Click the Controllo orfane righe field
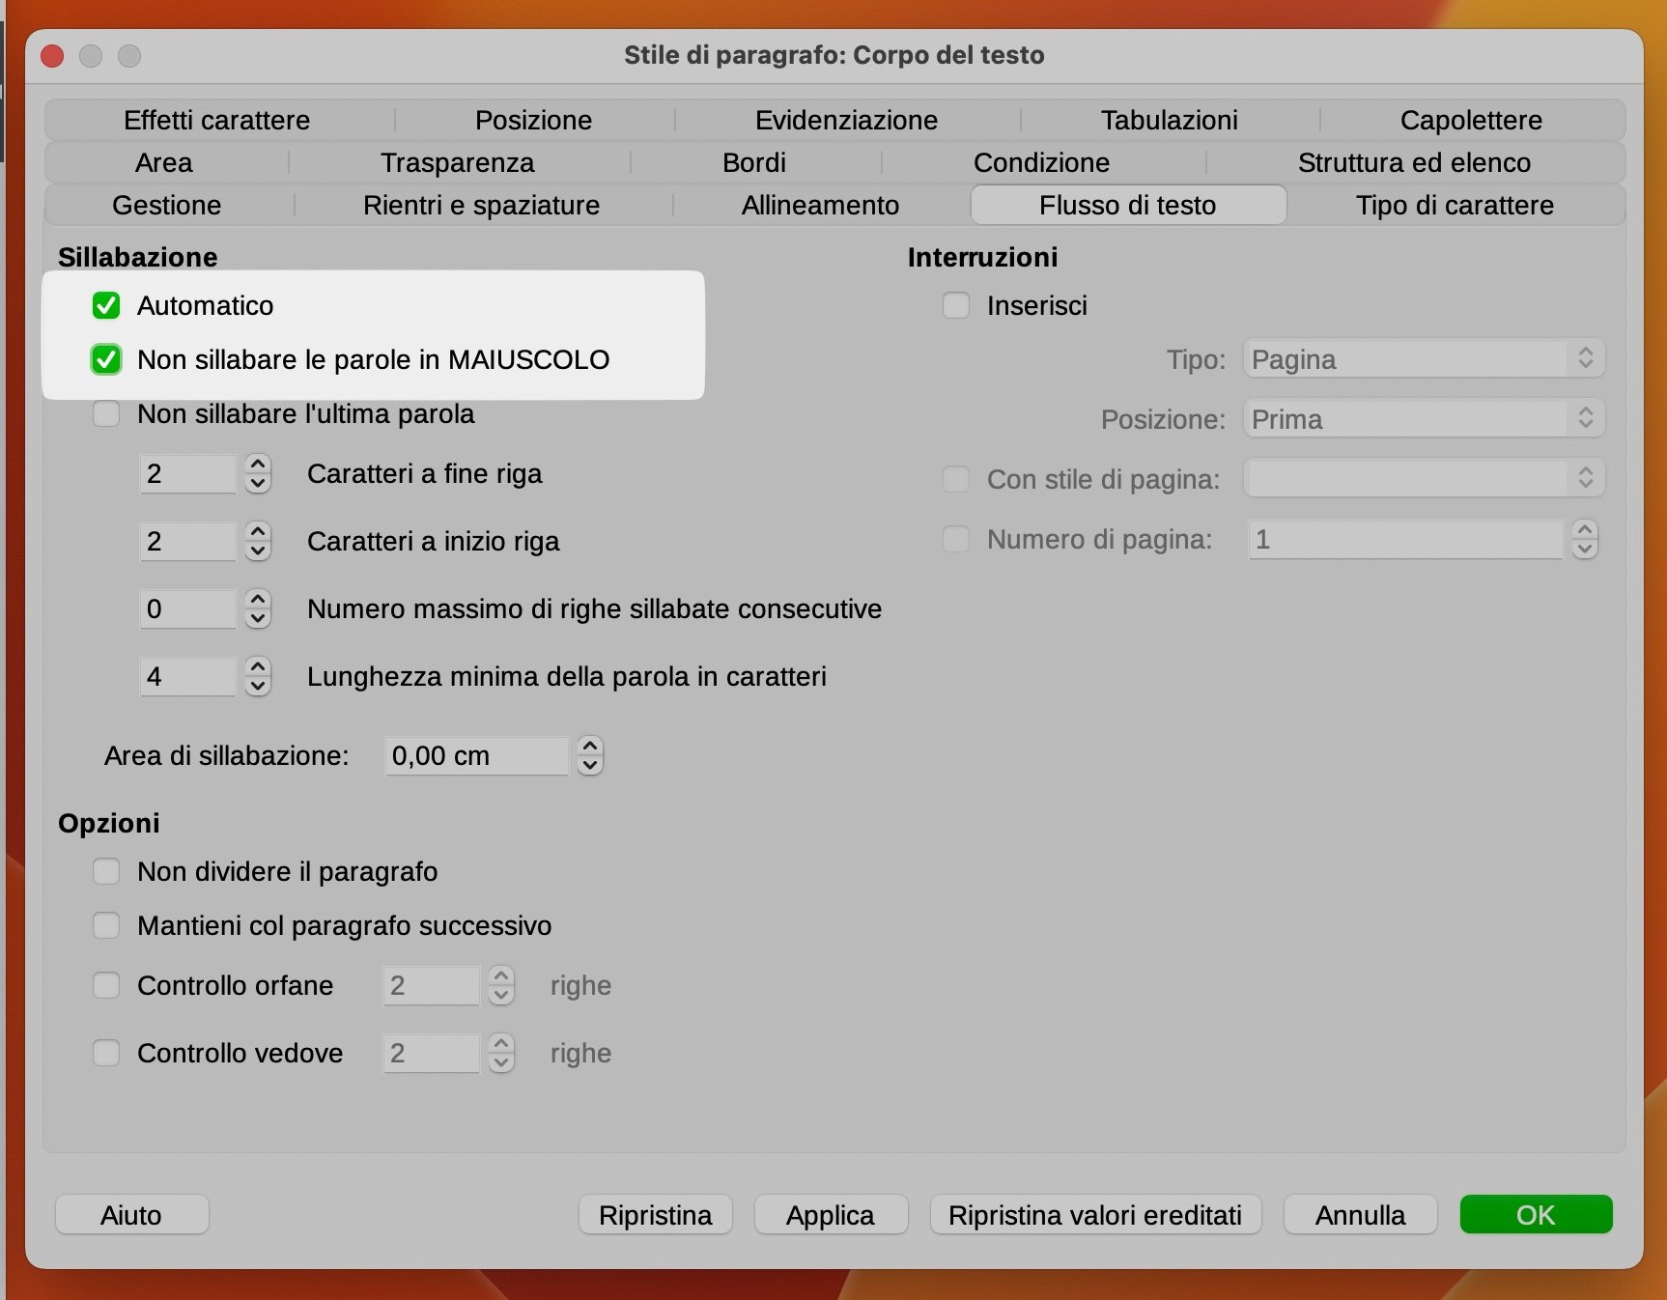Screen dimensions: 1667x1300 pyautogui.click(x=431, y=985)
